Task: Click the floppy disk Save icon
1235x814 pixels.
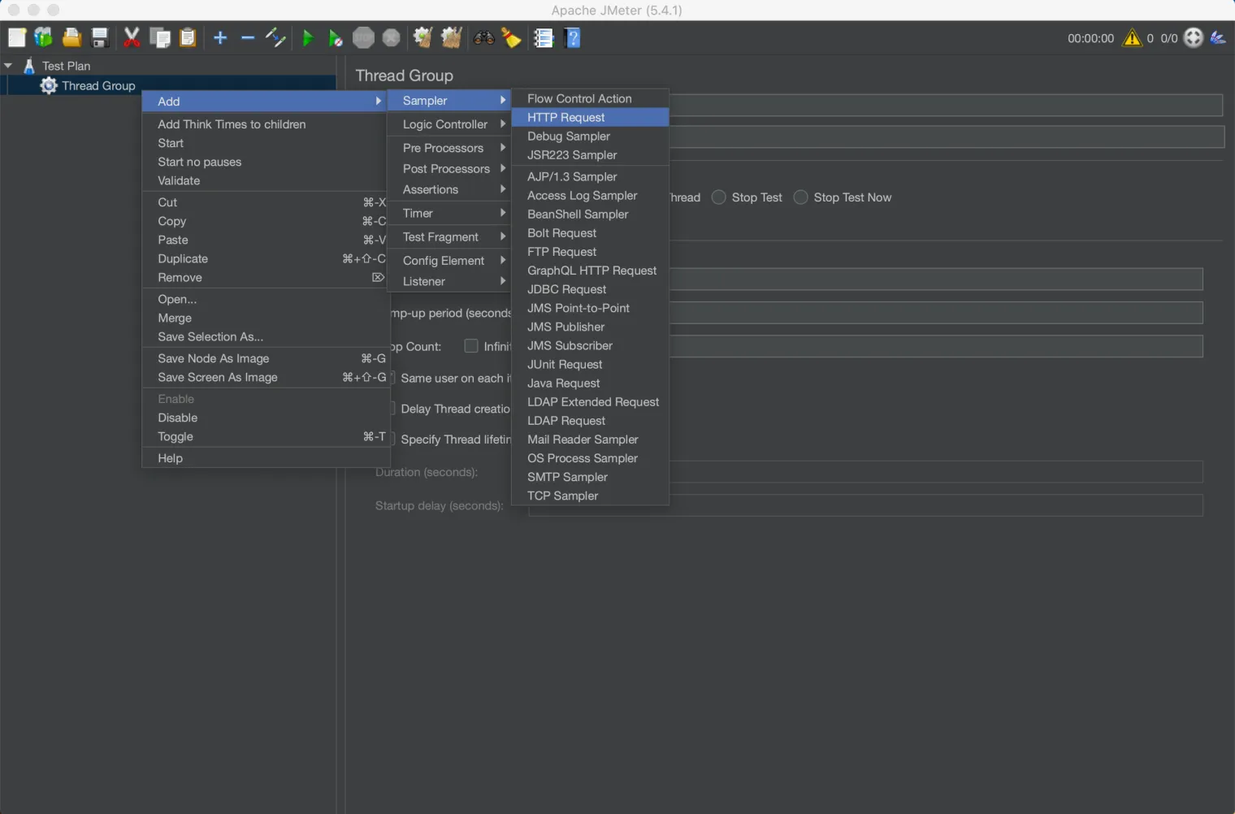Action: pyautogui.click(x=100, y=38)
